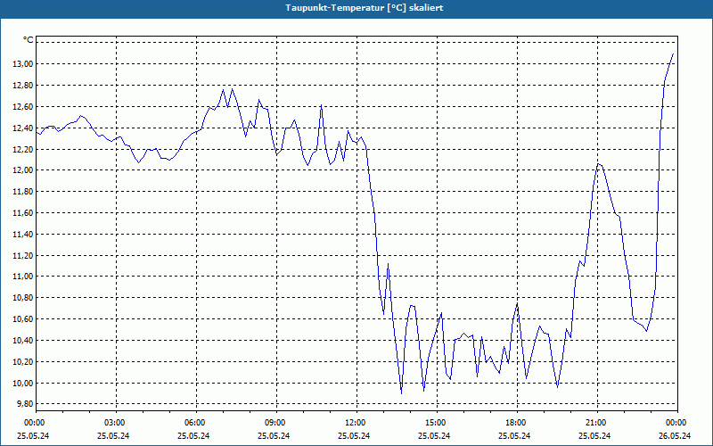
Task: Click the 11,00 y-axis label
Action: (22, 277)
